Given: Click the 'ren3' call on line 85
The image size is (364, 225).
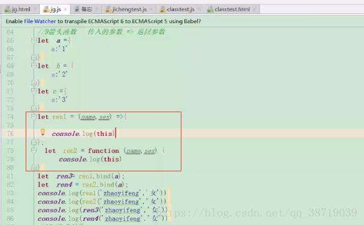Looking at the screenshot, I should 91,210.
